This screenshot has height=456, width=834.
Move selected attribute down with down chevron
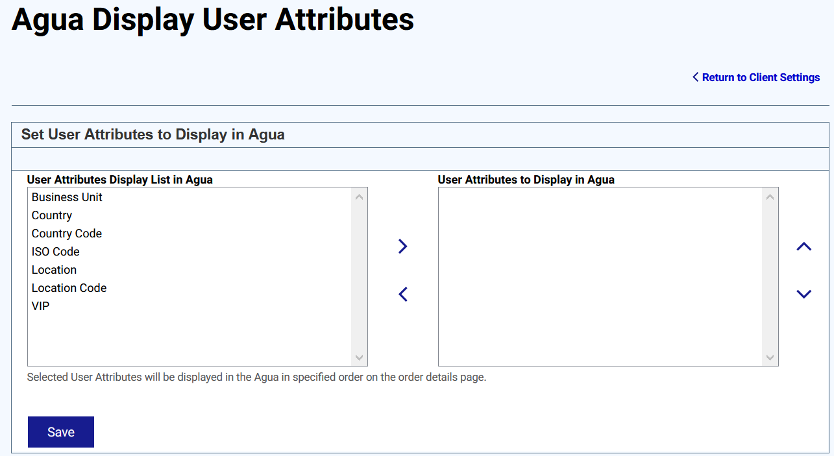pos(803,294)
